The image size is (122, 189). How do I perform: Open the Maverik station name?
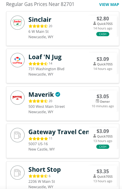click(41, 94)
